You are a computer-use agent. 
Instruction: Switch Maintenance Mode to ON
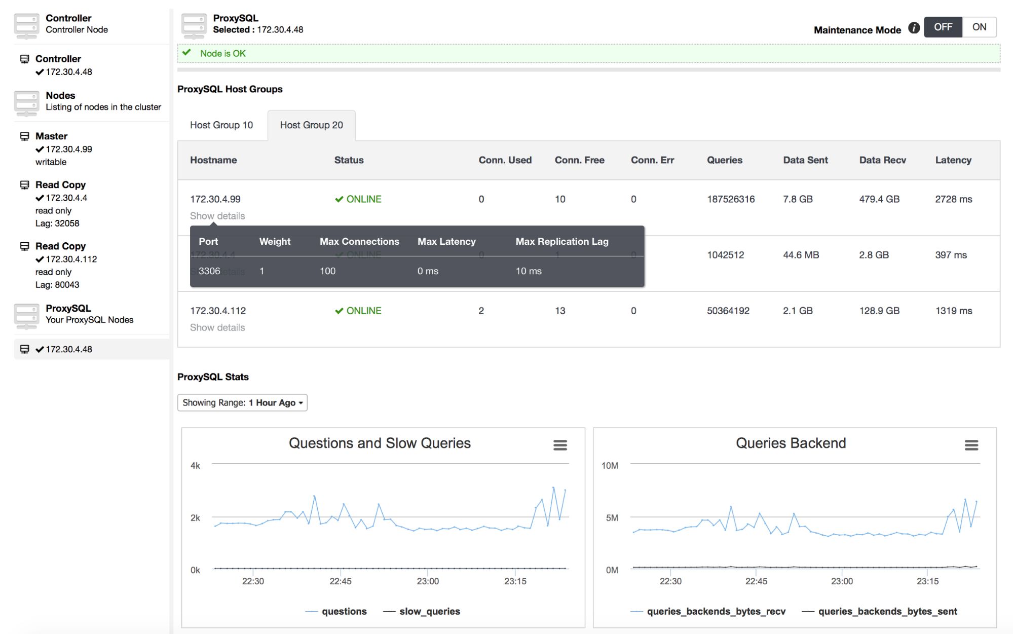(x=979, y=27)
